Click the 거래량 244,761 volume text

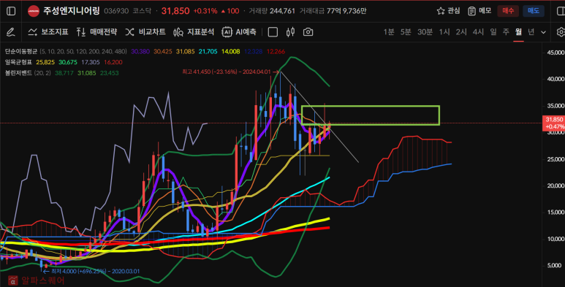(x=272, y=11)
